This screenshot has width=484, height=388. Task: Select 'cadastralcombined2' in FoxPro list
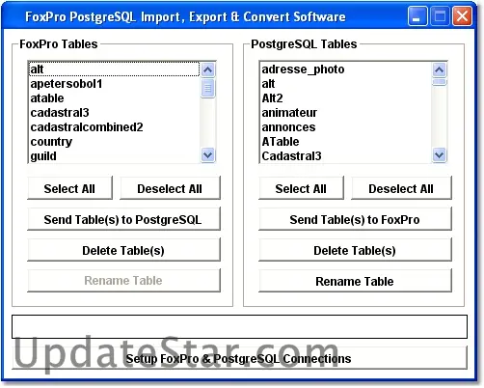[x=114, y=127]
